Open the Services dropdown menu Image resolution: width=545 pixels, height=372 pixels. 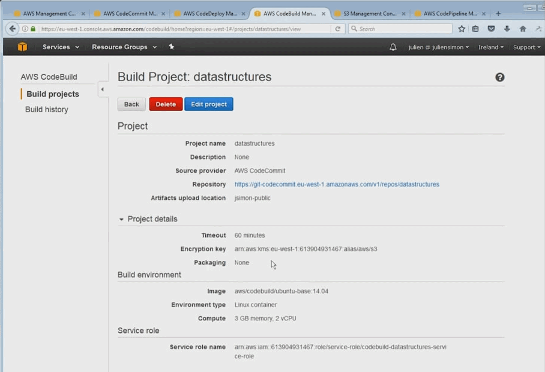point(61,47)
